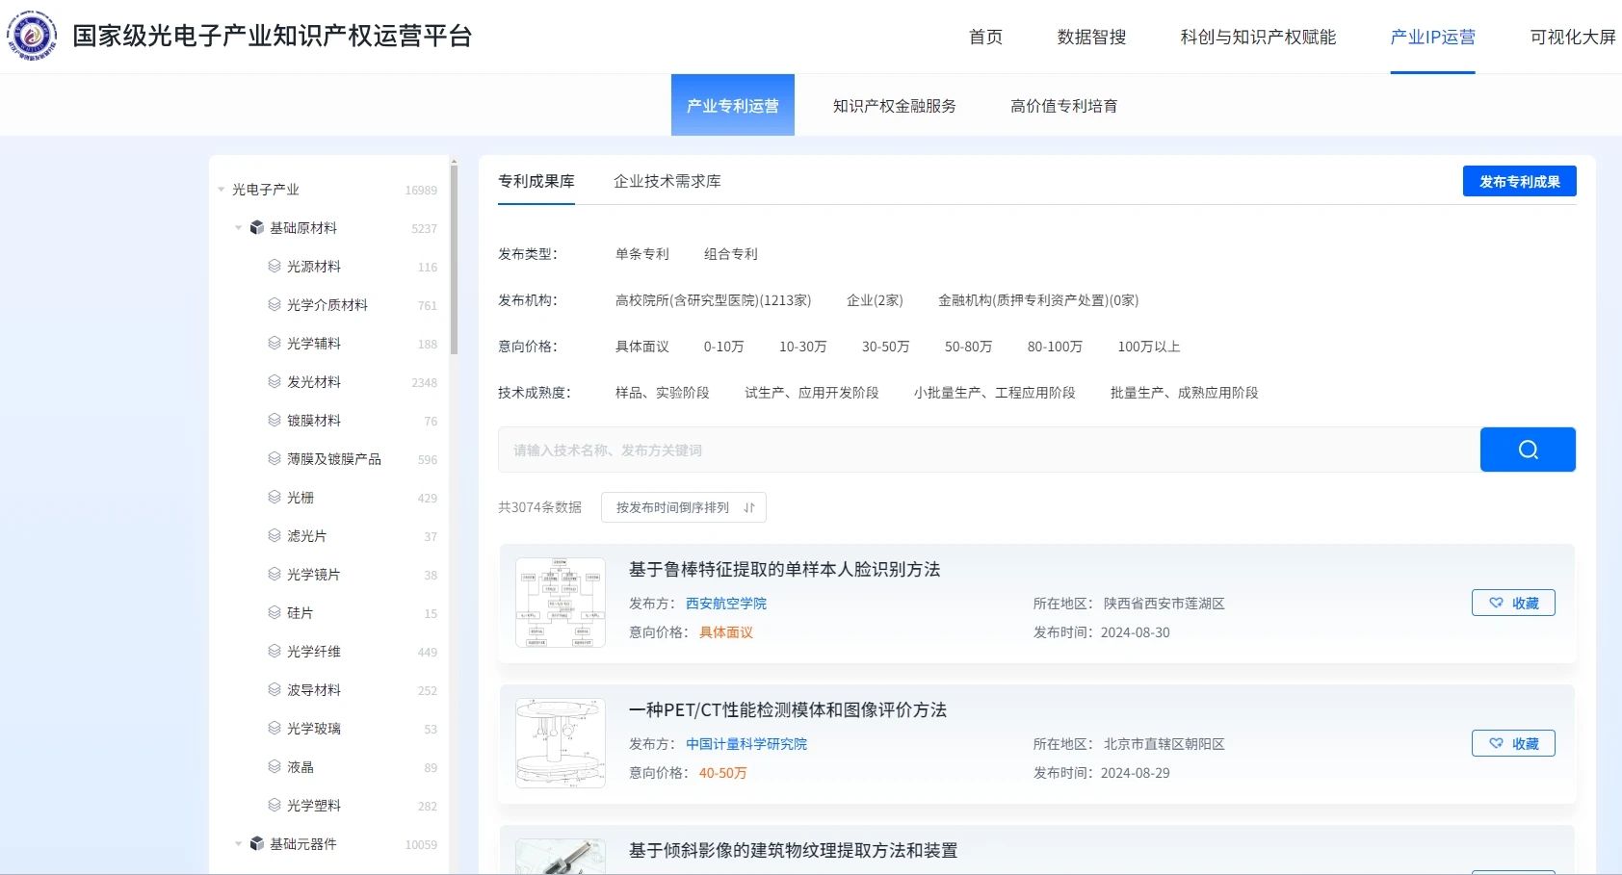Choose 样品、实验阶段 maturity filter
Viewport: 1622px width, 875px height.
tap(663, 393)
